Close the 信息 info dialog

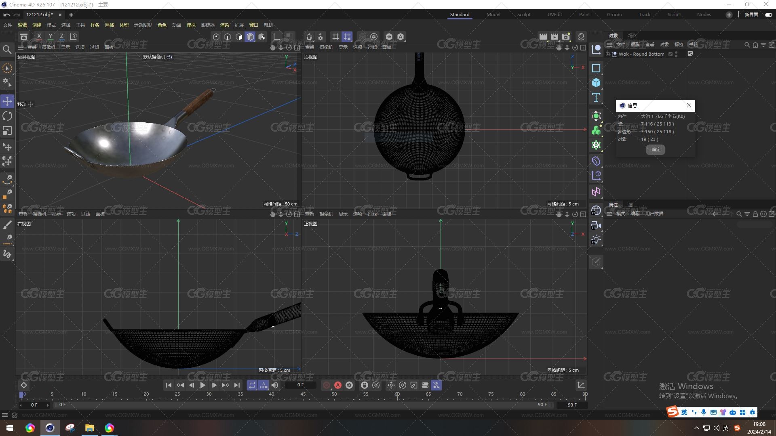[689, 105]
